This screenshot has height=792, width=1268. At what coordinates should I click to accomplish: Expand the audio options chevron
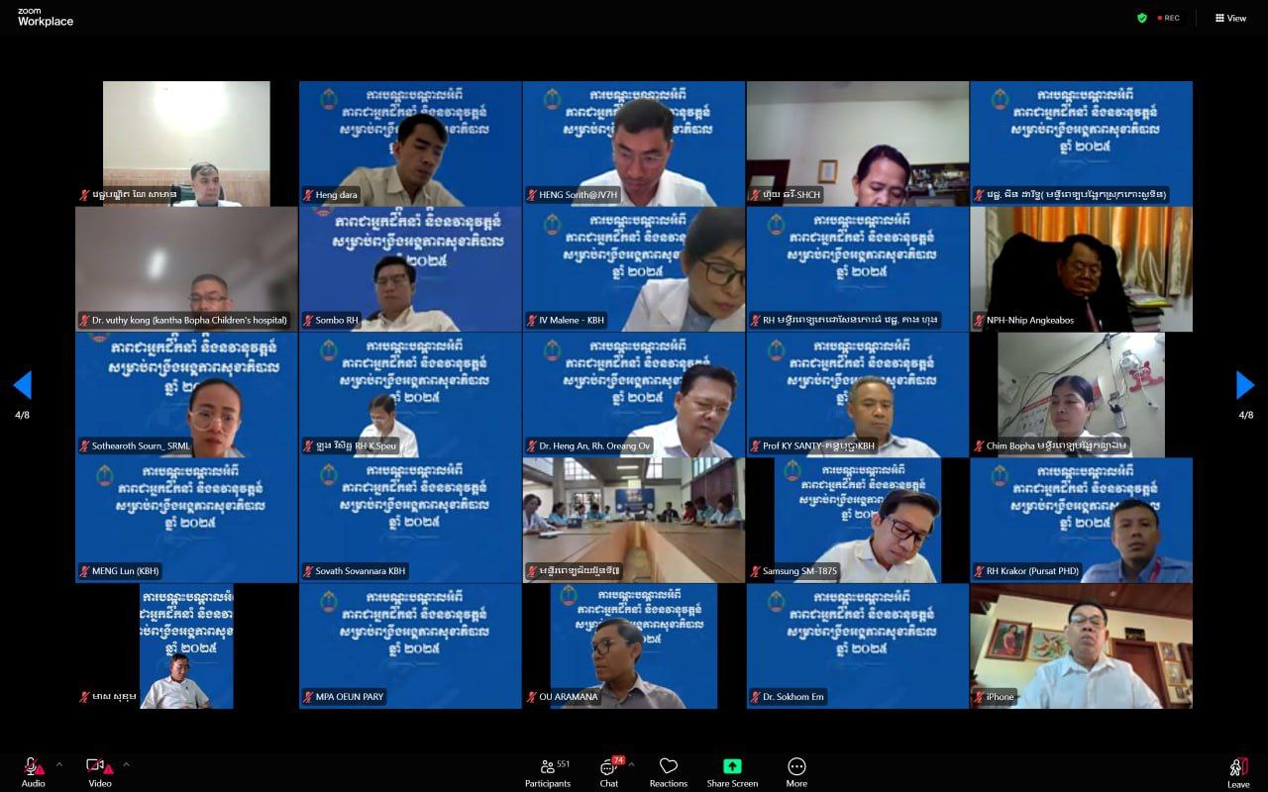tap(58, 764)
